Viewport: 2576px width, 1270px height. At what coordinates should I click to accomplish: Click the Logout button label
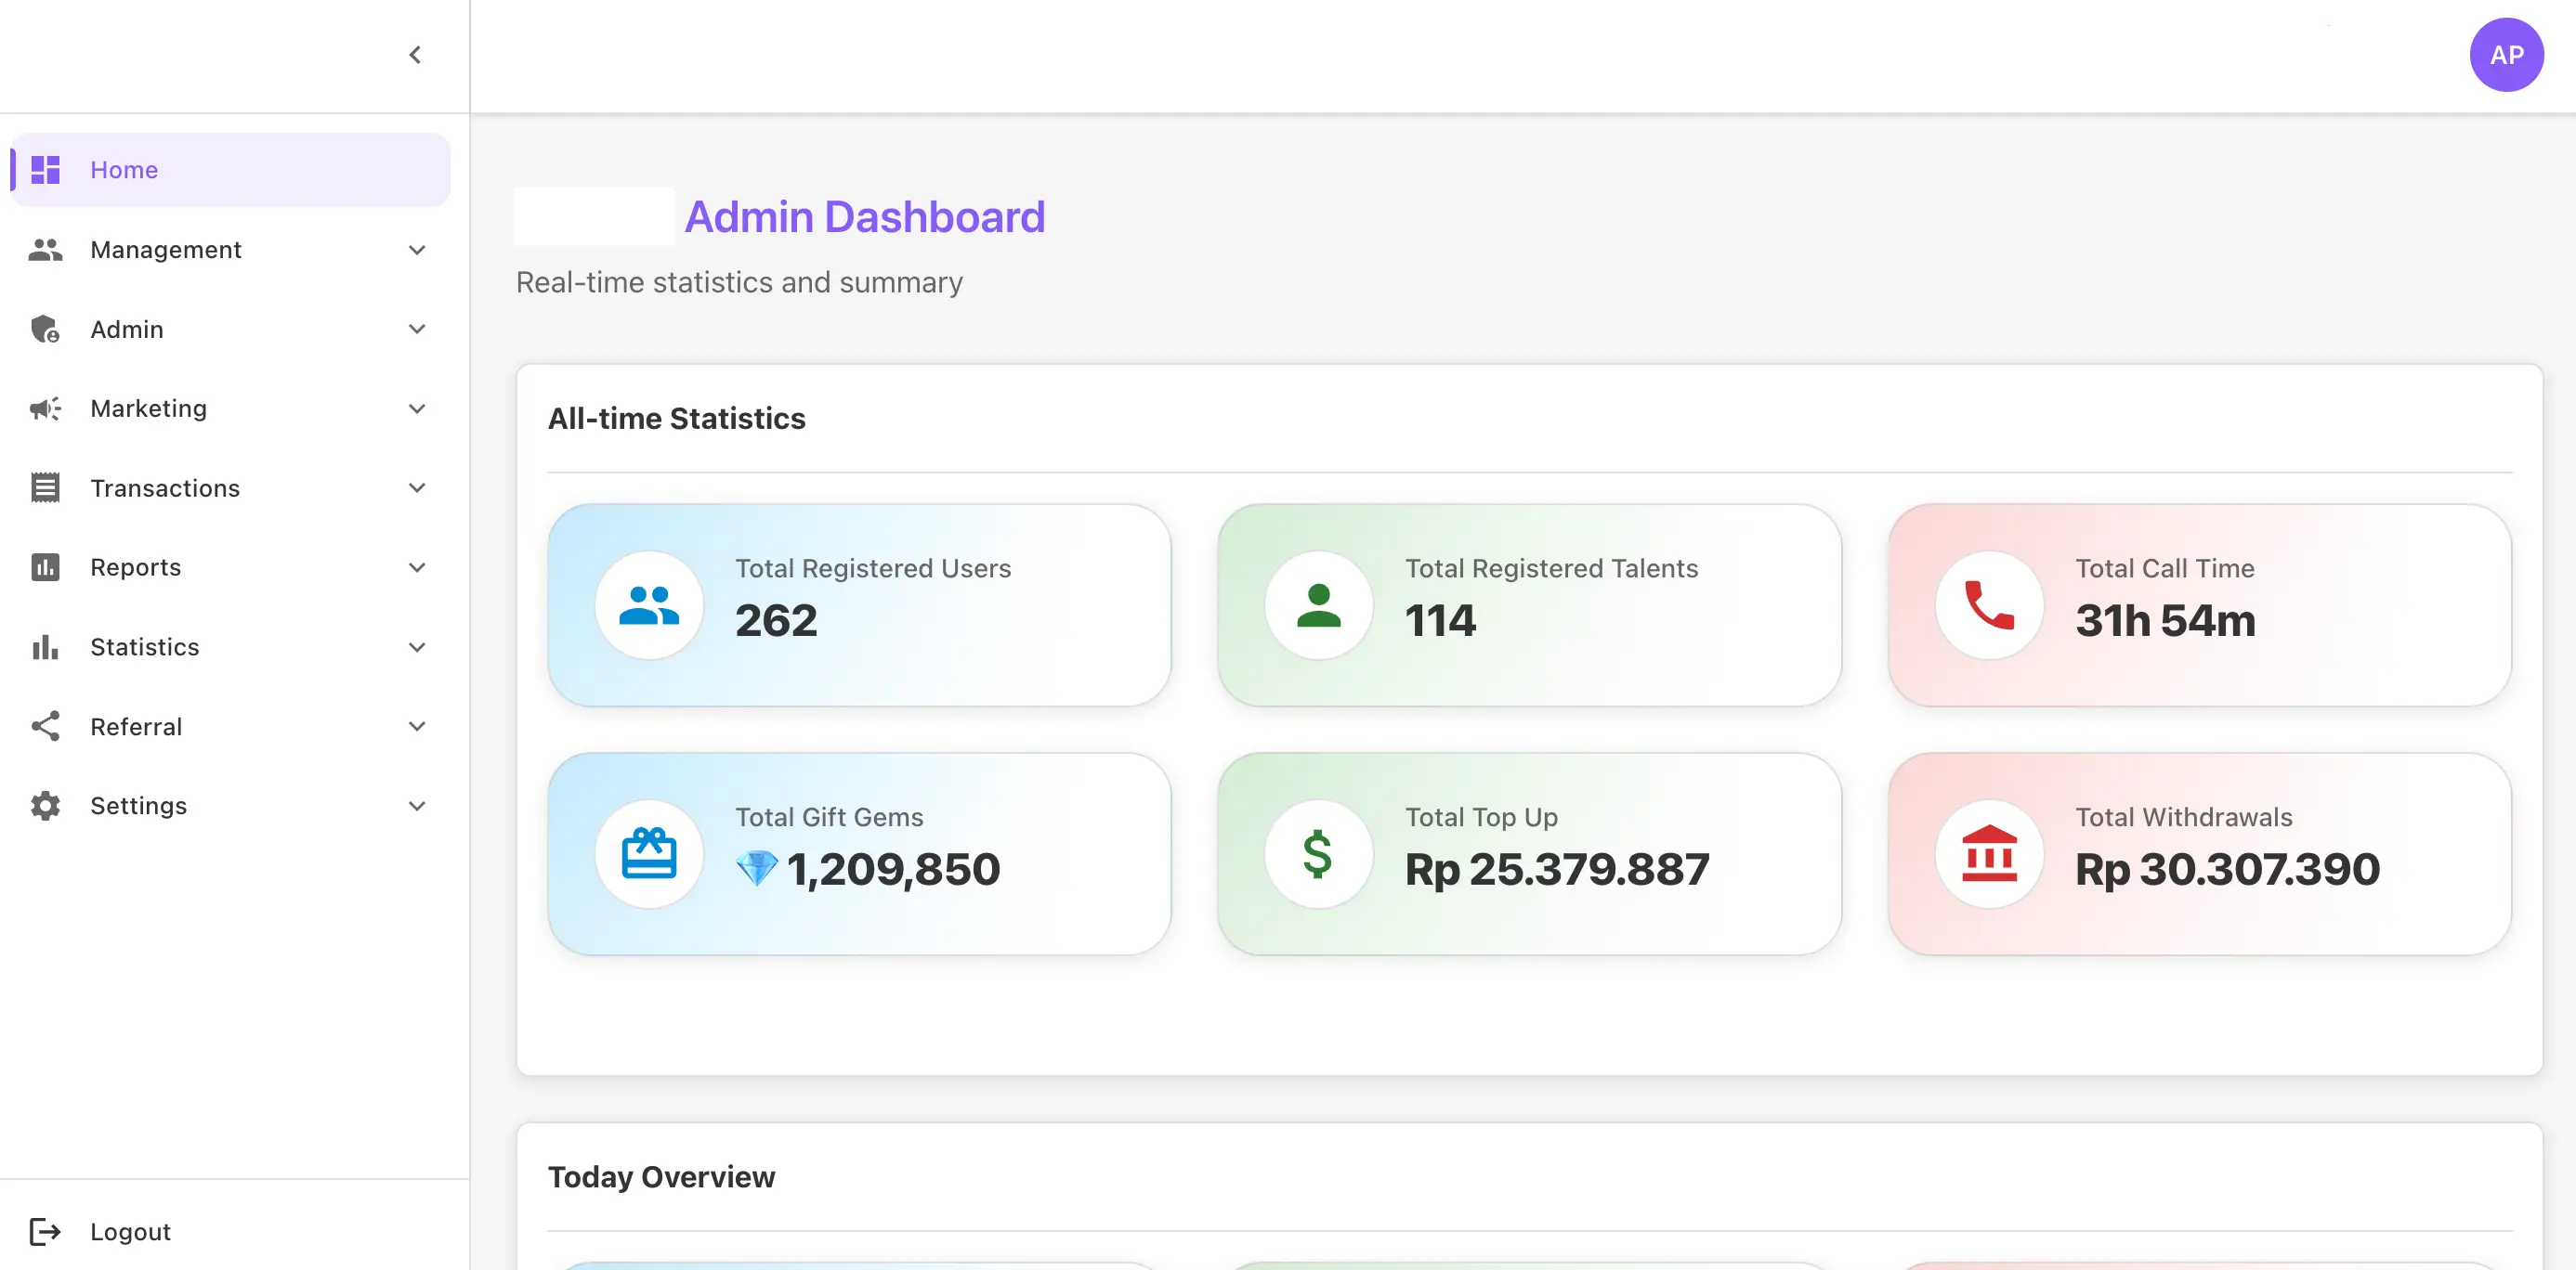coord(130,1232)
